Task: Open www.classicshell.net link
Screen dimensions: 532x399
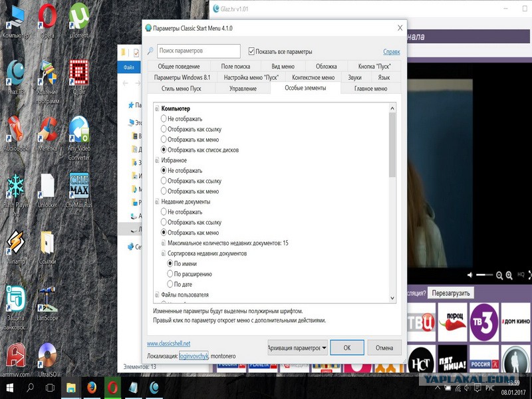Action: coord(169,343)
